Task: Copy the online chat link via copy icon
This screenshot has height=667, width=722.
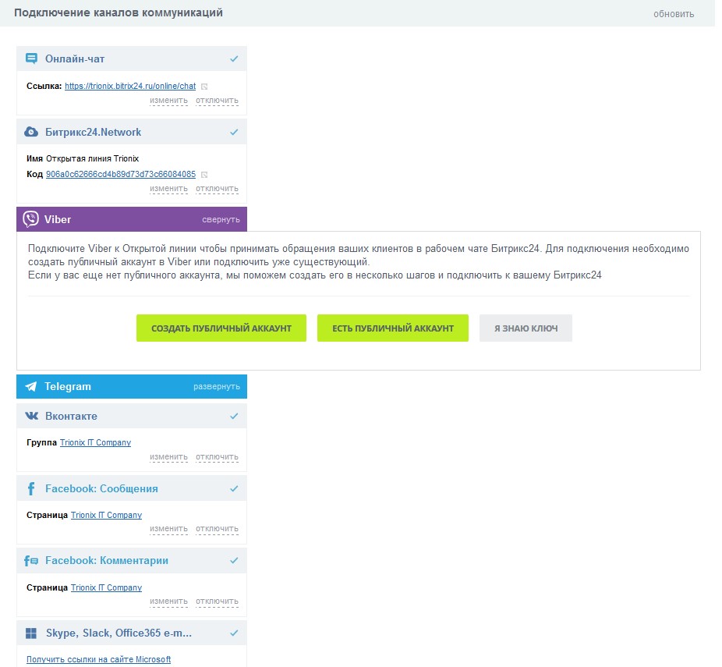Action: (204, 87)
